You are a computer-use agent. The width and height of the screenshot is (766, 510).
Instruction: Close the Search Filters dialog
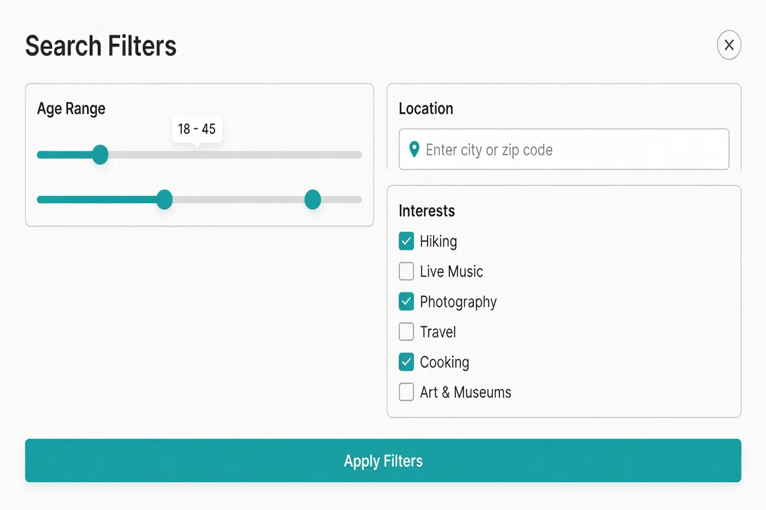(729, 45)
